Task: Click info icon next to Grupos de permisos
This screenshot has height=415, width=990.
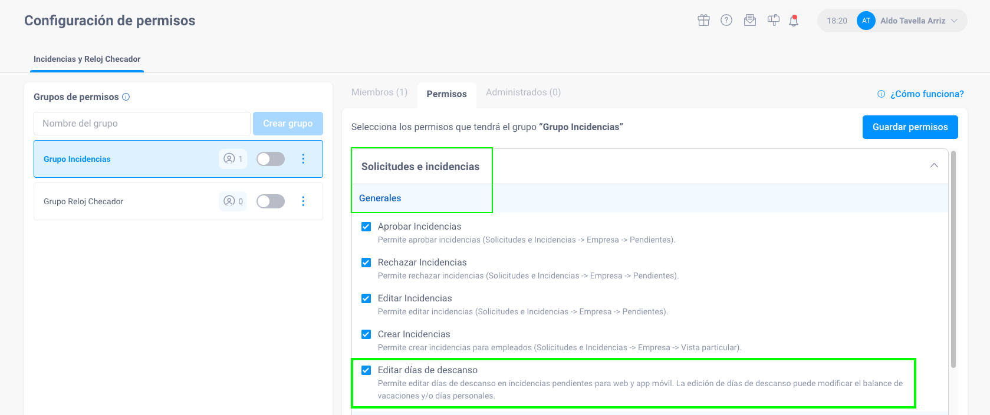Action: 126,97
